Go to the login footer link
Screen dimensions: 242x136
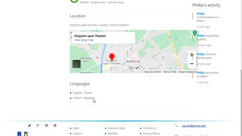click(76, 128)
